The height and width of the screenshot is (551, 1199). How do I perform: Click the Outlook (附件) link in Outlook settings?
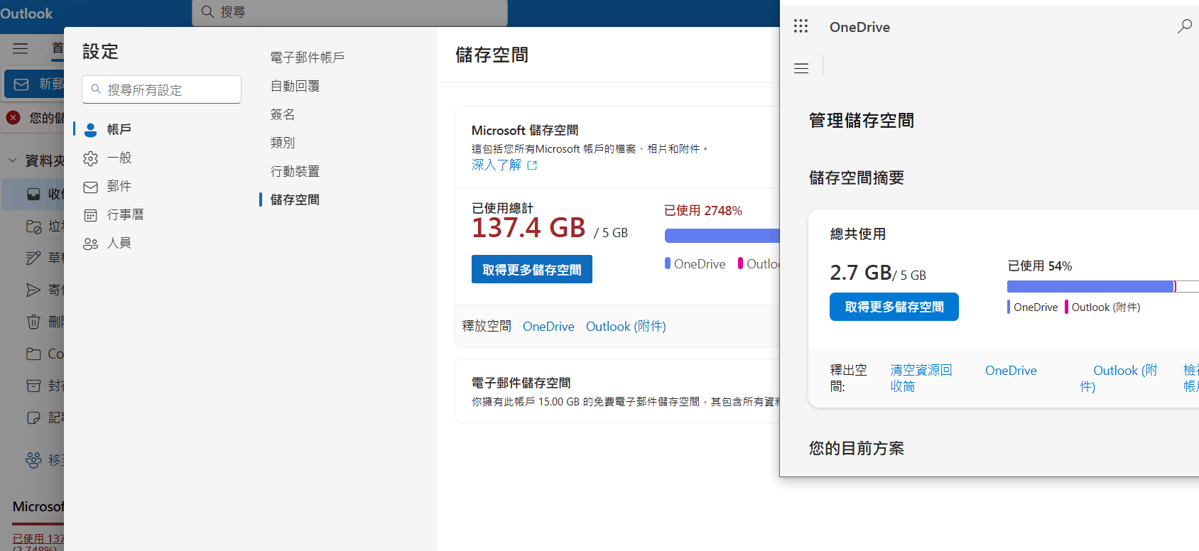click(626, 327)
